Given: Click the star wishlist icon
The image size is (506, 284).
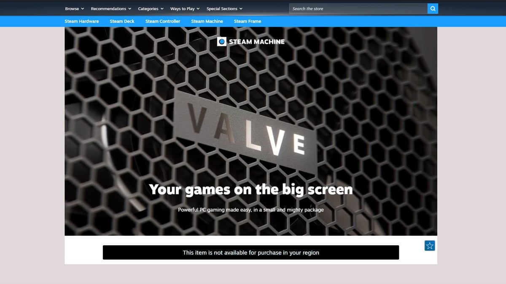Looking at the screenshot, I should (430, 246).
